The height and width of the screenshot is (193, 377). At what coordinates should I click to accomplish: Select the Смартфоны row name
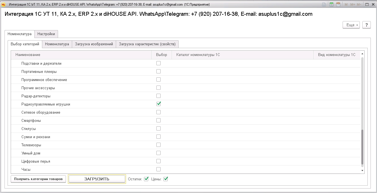(x=31, y=121)
